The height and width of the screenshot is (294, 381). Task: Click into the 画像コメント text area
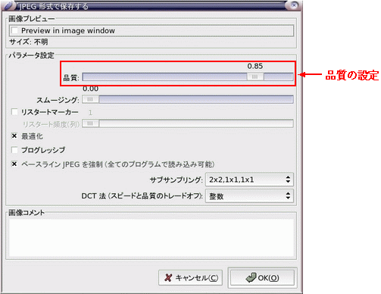click(x=151, y=238)
